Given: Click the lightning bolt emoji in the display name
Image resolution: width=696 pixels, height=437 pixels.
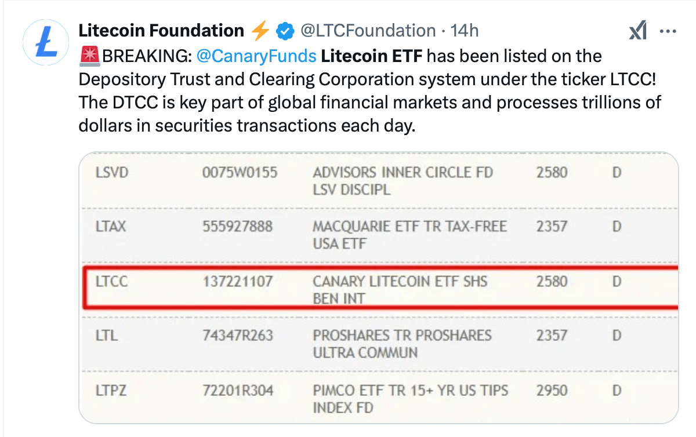Looking at the screenshot, I should [260, 30].
